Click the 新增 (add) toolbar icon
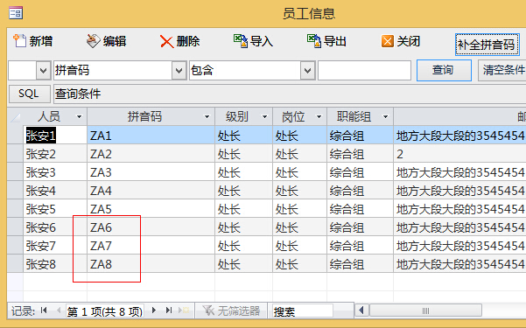Viewport: 526px width, 328px height. click(x=19, y=41)
